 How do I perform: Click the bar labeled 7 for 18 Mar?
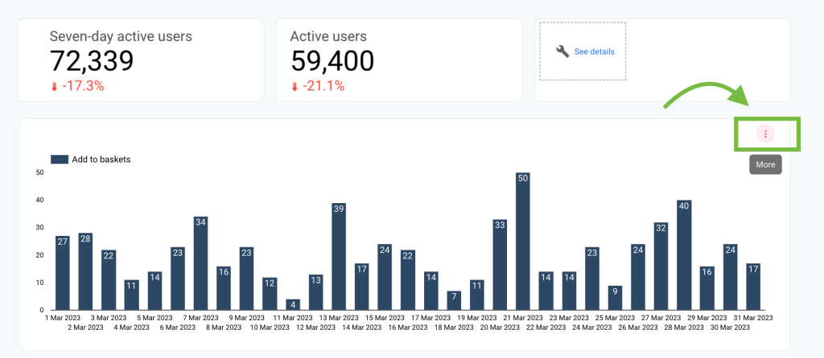coord(454,300)
